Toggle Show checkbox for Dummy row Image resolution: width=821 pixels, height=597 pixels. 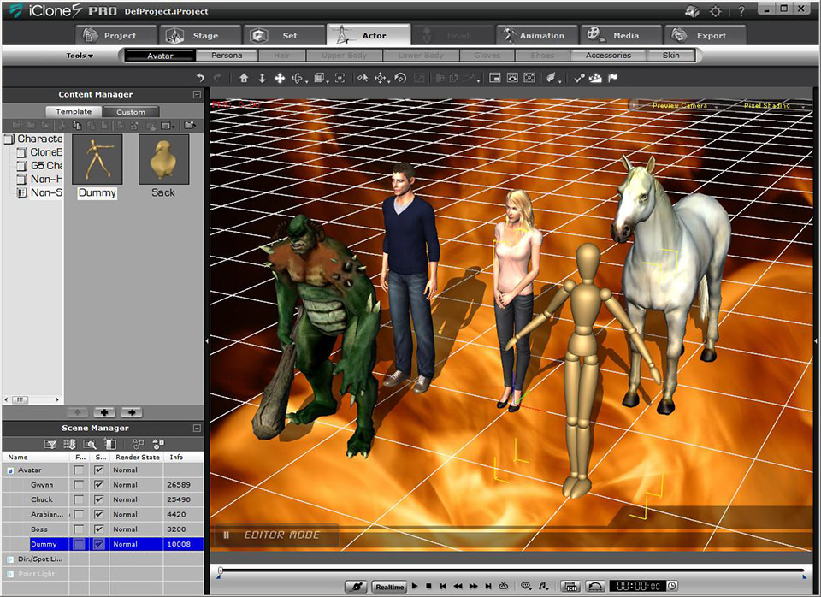[98, 544]
